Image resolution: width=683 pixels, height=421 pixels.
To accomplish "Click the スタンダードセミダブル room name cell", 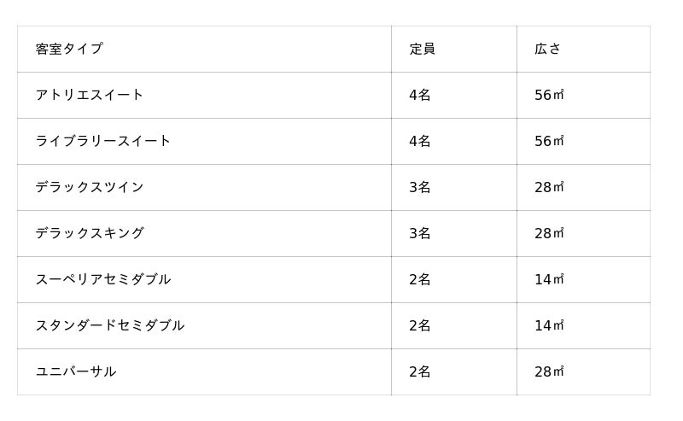I will (x=110, y=325).
